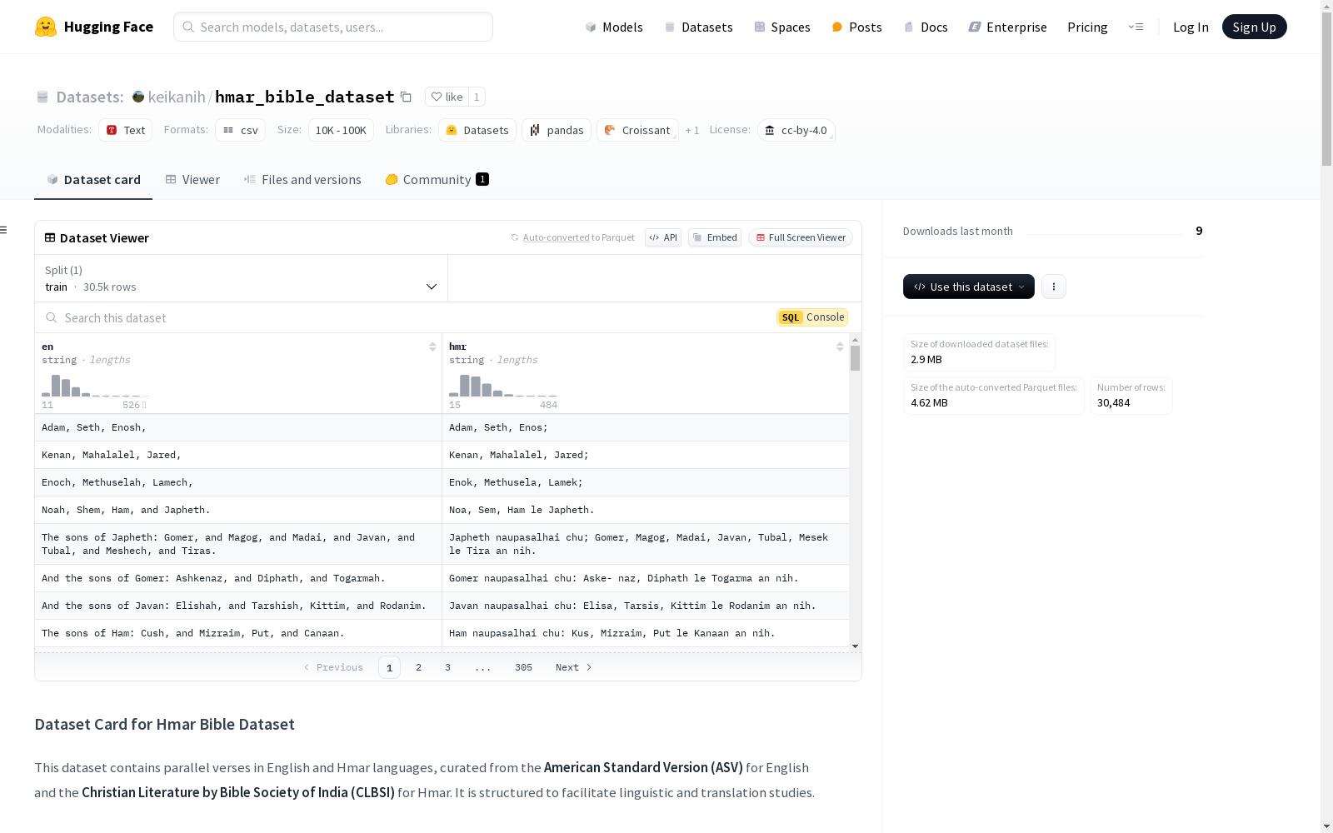
Task: Click the Previous page button
Action: 333,667
